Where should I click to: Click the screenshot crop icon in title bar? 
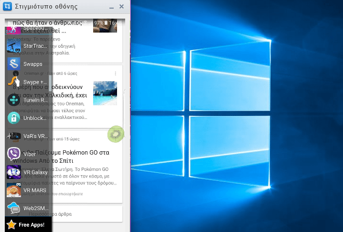click(x=7, y=6)
